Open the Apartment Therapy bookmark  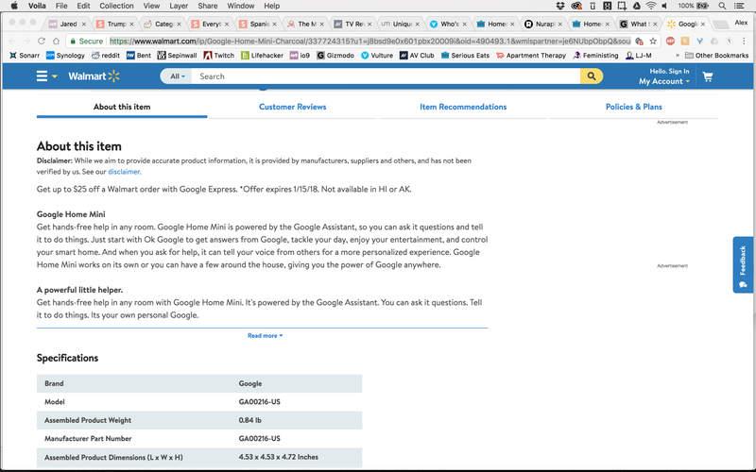click(531, 56)
